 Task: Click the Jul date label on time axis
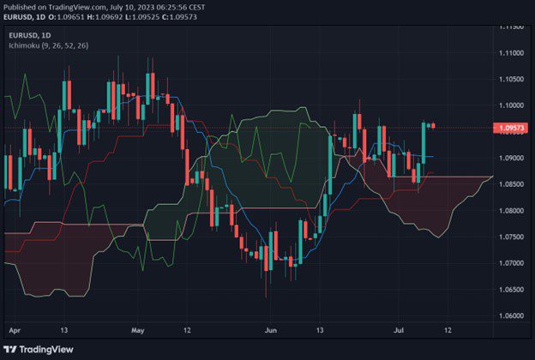pos(399,330)
